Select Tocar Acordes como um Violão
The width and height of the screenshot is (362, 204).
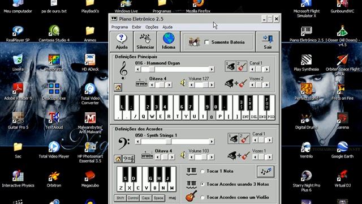point(202,198)
